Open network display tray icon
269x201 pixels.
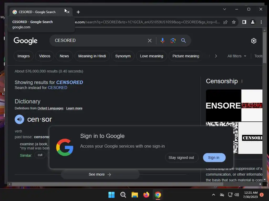pyautogui.click(x=230, y=195)
